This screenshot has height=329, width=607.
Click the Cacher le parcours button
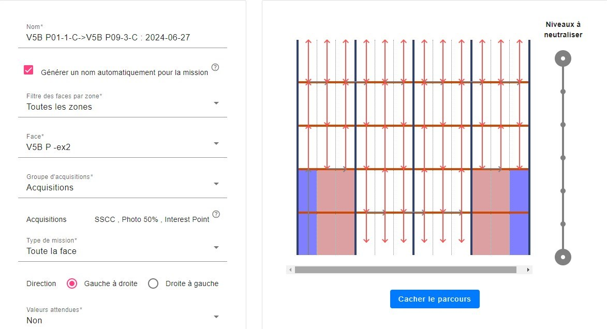click(x=435, y=299)
